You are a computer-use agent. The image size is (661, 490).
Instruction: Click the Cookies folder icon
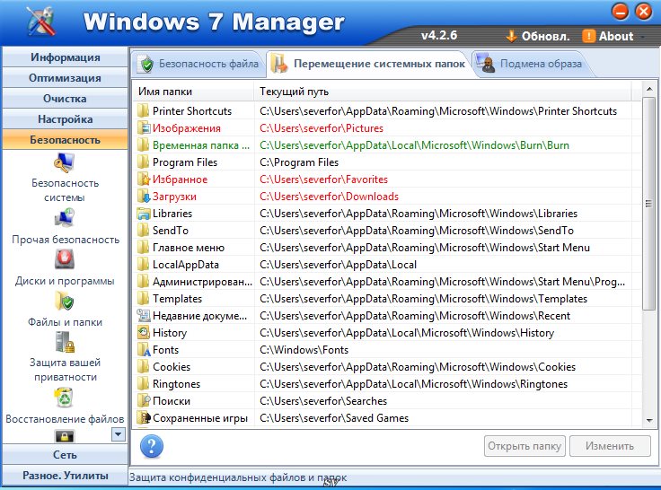[x=144, y=367]
